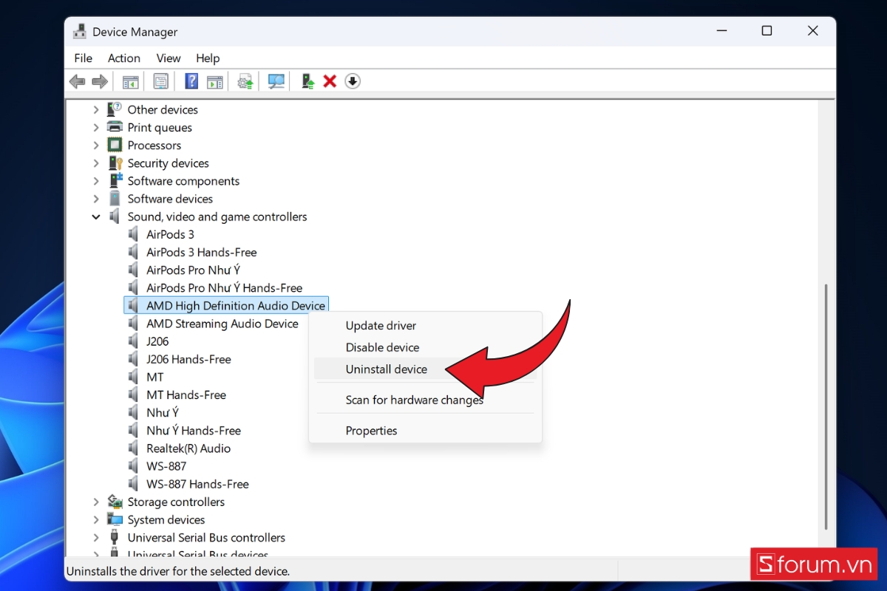Collapse Sound, video and game controllers
Image resolution: width=887 pixels, height=591 pixels.
click(x=96, y=217)
